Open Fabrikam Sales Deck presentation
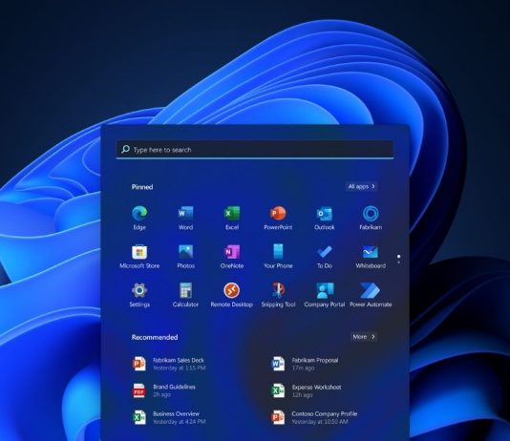This screenshot has height=441, width=510. pos(169,364)
